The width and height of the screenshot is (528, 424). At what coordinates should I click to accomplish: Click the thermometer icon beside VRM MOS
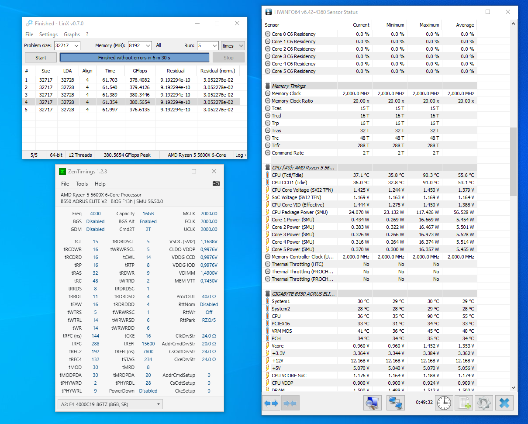[268, 331]
